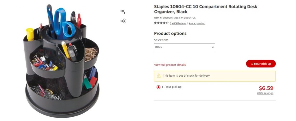This screenshot has height=121, width=296.
Task: Click the out of stock for delivery message
Action: [186, 76]
